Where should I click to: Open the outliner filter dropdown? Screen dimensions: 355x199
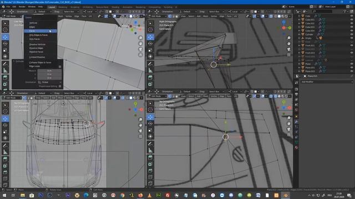pyautogui.click(x=346, y=11)
